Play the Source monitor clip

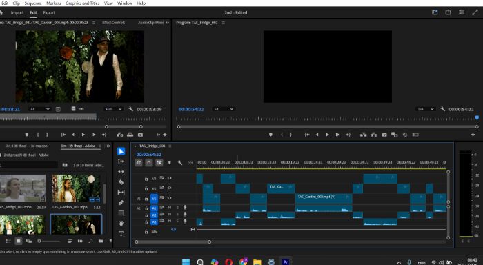83,135
